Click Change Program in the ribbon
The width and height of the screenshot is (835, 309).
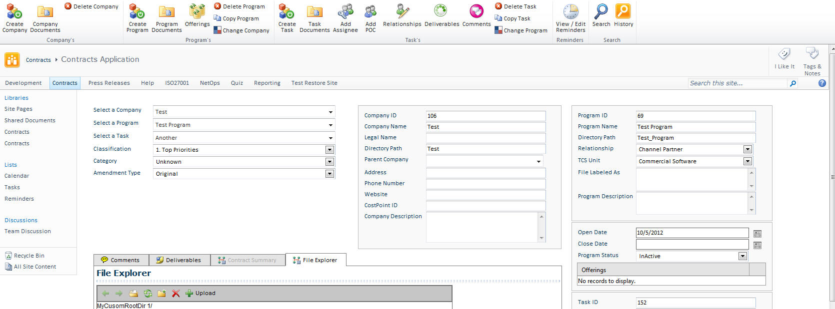point(521,30)
